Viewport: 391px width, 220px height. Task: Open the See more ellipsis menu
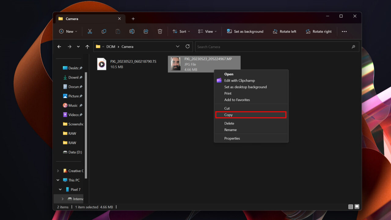344,31
